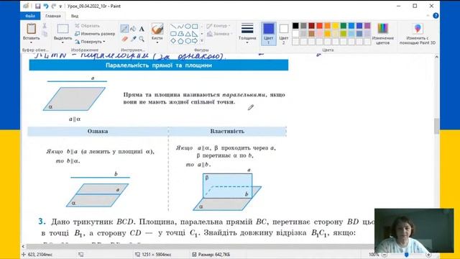The image size is (460, 259).
Task: Click the vertical scrollbar thumb
Action: [x=436, y=126]
